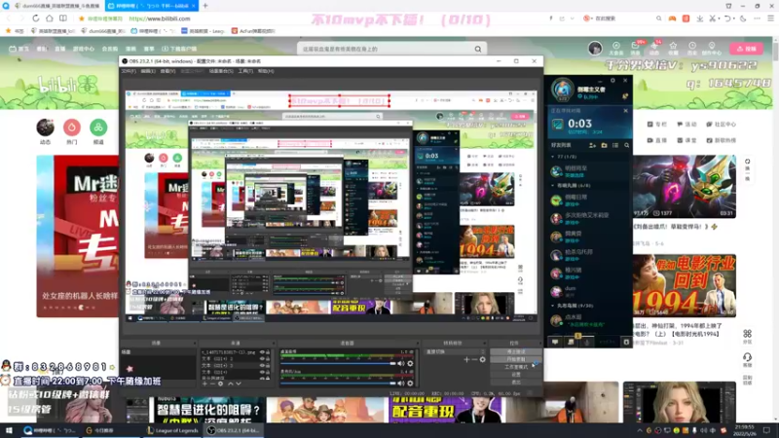This screenshot has height=438, width=779.
Task: Click start recording button in OBS controls
Action: tap(516, 359)
